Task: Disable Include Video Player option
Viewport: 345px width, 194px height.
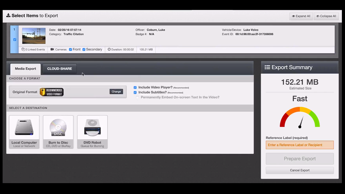Action: pyautogui.click(x=135, y=88)
